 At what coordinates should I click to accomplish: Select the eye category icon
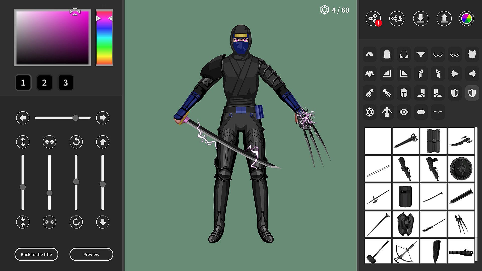coord(404,112)
